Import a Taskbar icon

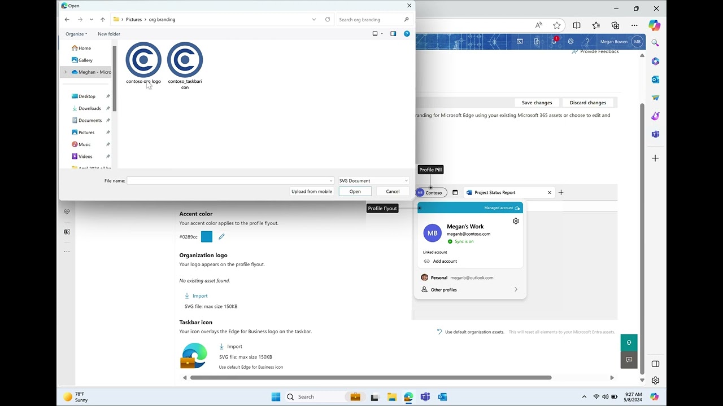pyautogui.click(x=230, y=346)
